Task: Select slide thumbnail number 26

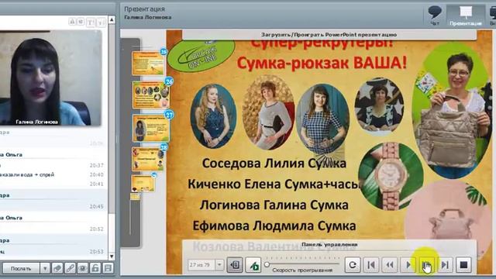Action: pyautogui.click(x=151, y=95)
